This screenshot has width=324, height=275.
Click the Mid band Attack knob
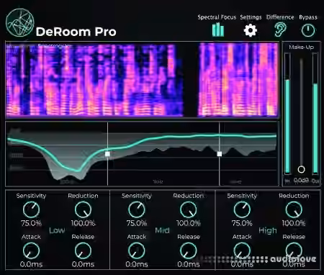(x=137, y=251)
